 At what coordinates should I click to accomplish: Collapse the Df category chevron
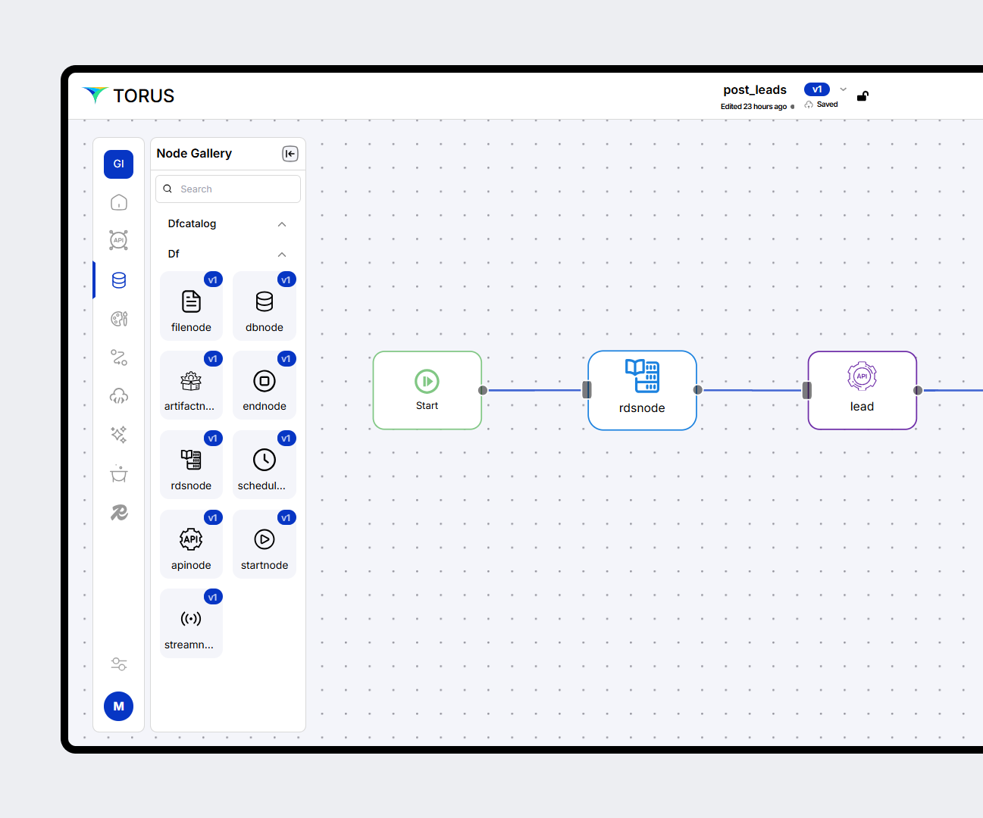click(x=281, y=254)
